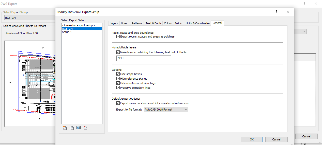This screenshot has width=322, height=145.
Task: Click the NPLT non-plottable text field
Action: pos(144,58)
